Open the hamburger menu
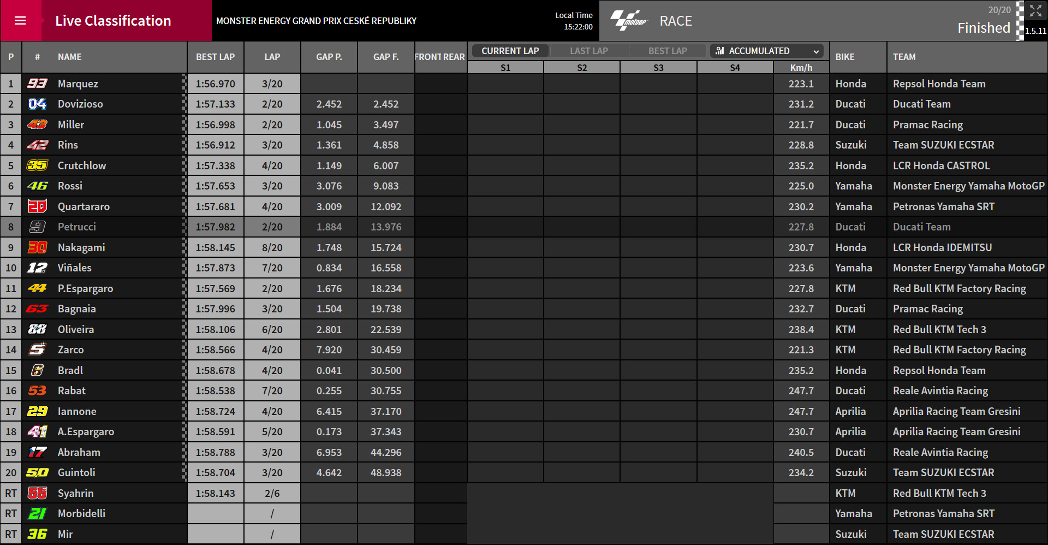The image size is (1048, 545). (20, 21)
